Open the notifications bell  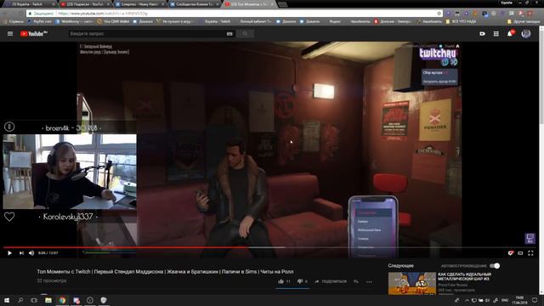pyautogui.click(x=510, y=34)
